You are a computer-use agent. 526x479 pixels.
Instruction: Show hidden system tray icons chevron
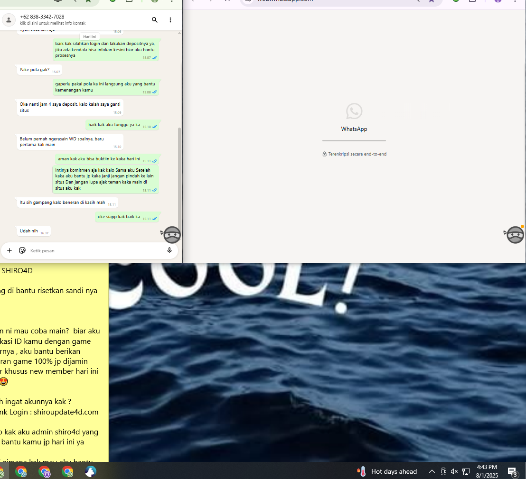pos(432,471)
